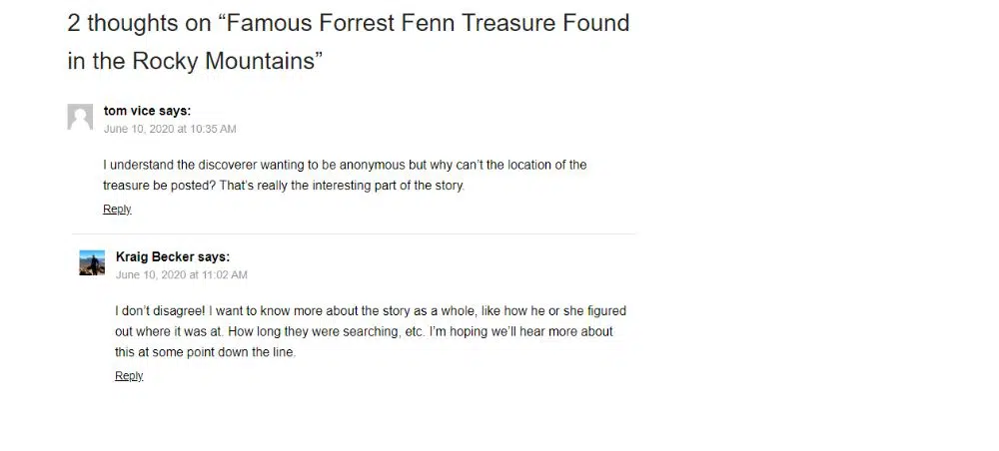Reply to Kraig Becker's comment
The width and height of the screenshot is (999, 451).
click(x=129, y=376)
